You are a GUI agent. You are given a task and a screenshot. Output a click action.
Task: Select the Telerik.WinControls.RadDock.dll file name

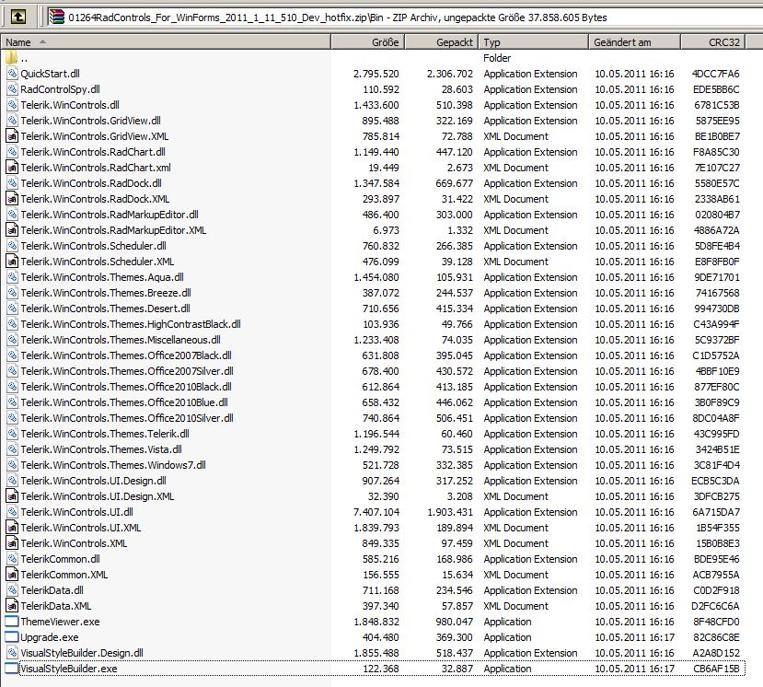[x=91, y=183]
